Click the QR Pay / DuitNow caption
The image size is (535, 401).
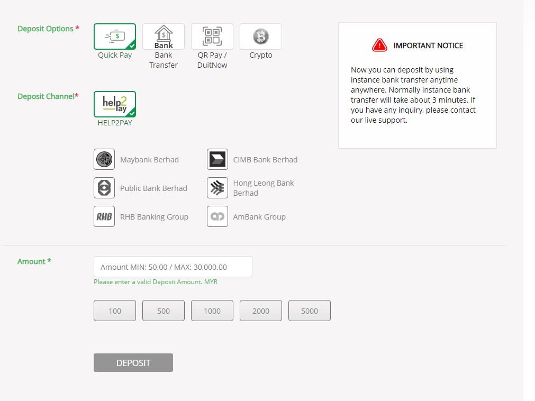coord(212,60)
